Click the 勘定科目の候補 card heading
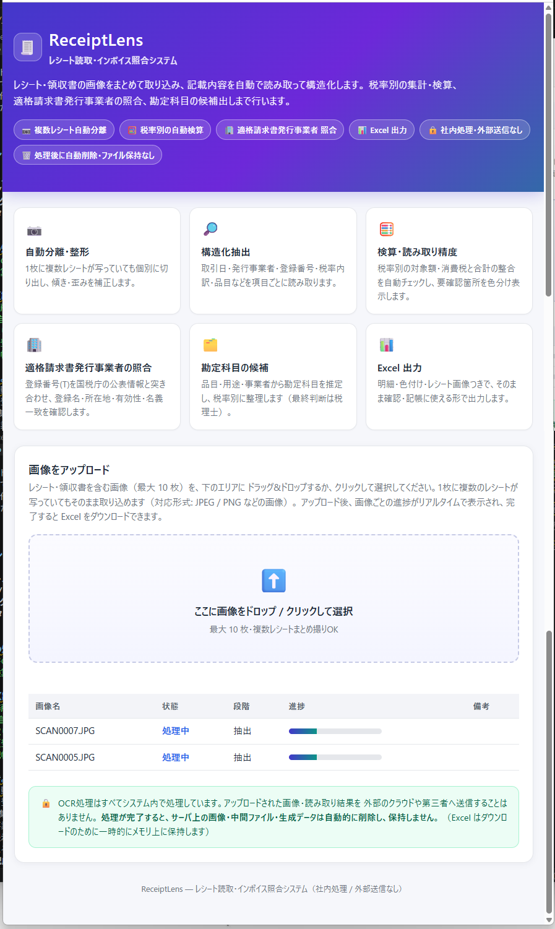 234,368
